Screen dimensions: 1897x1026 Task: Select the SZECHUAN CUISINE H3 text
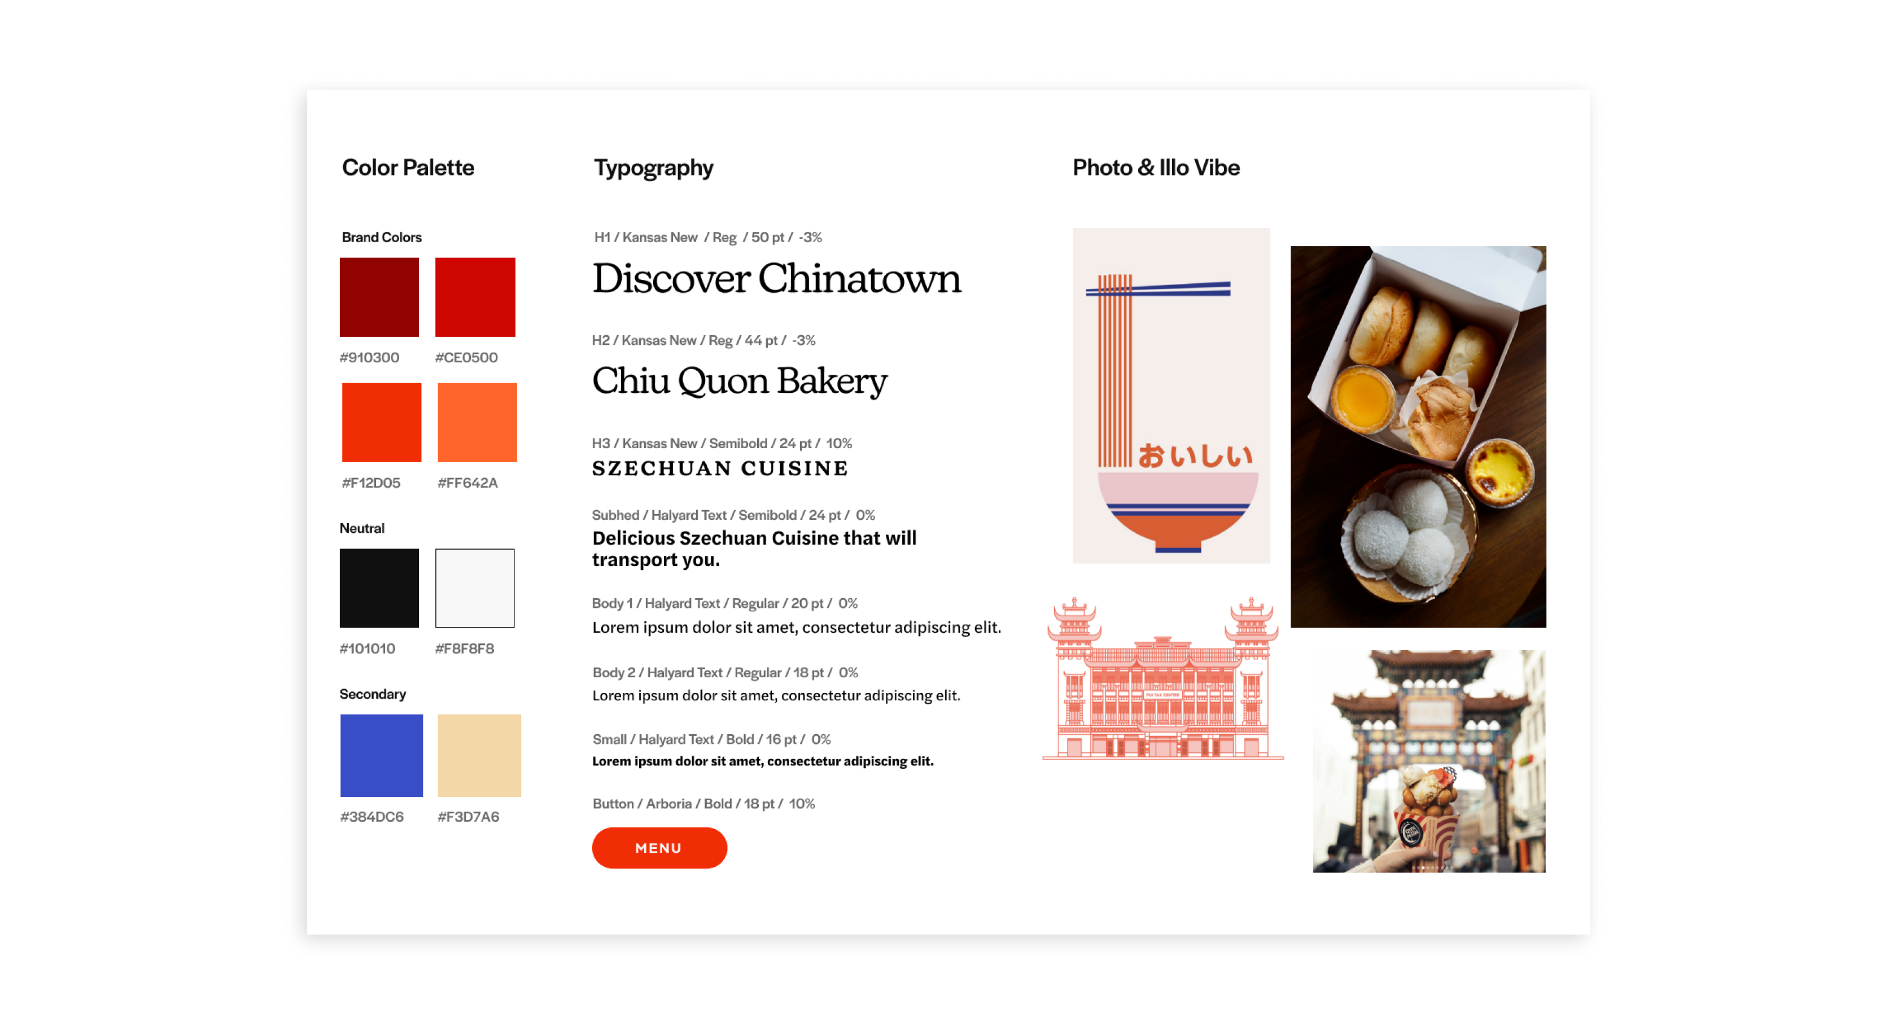(720, 468)
